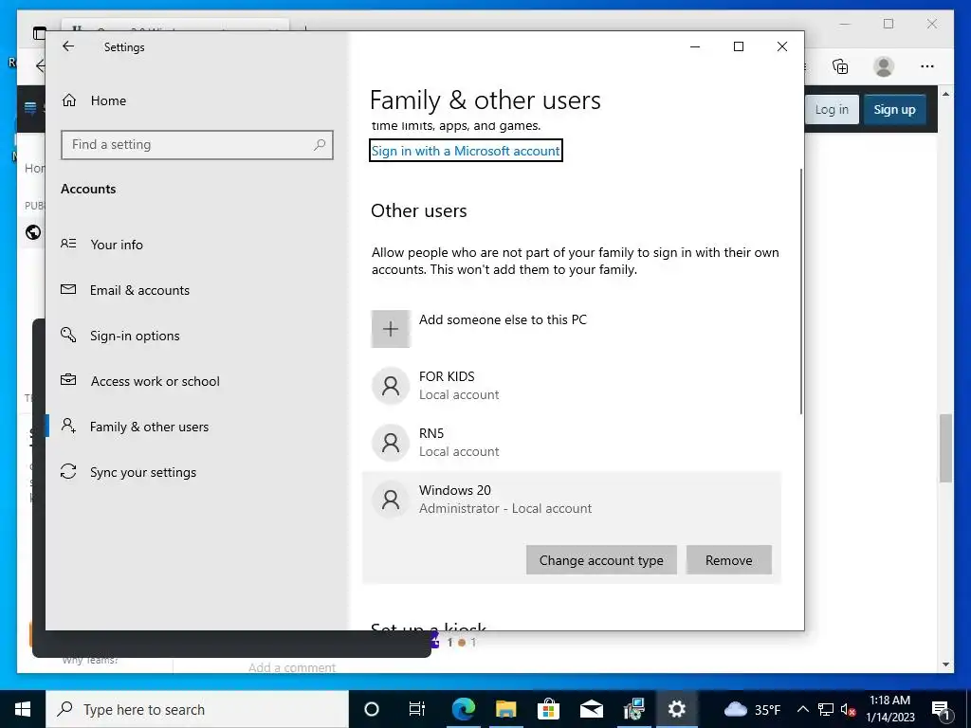
Task: Click the FOR KIDS user avatar icon
Action: coord(390,386)
